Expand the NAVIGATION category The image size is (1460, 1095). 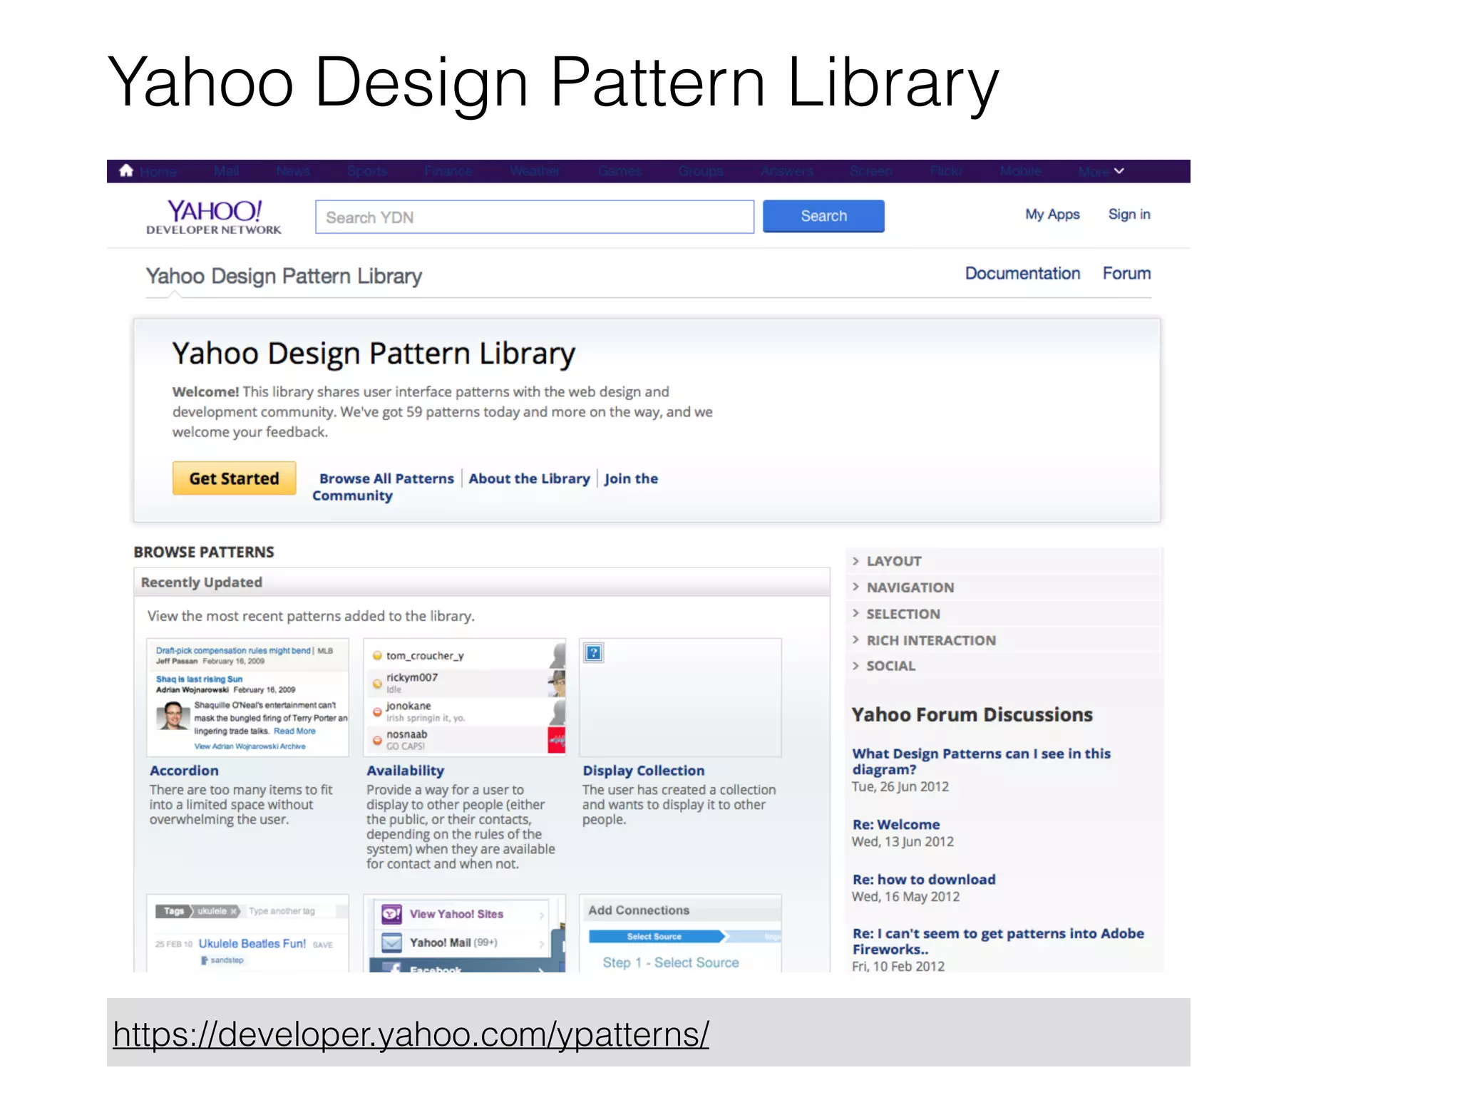(x=1004, y=587)
